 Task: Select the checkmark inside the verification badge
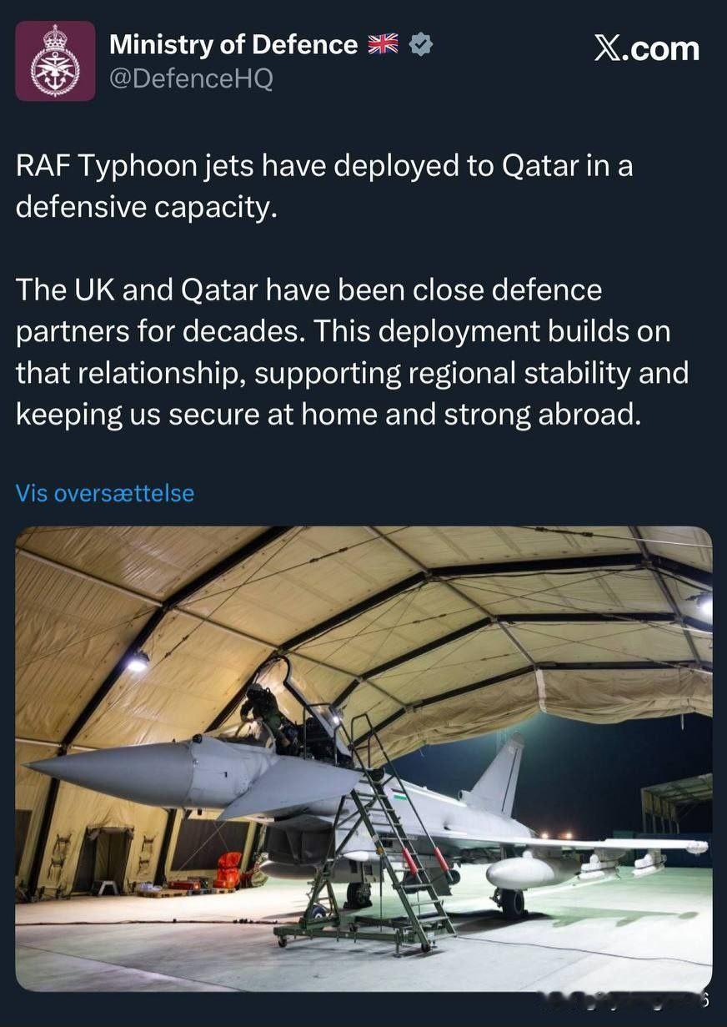pos(420,43)
